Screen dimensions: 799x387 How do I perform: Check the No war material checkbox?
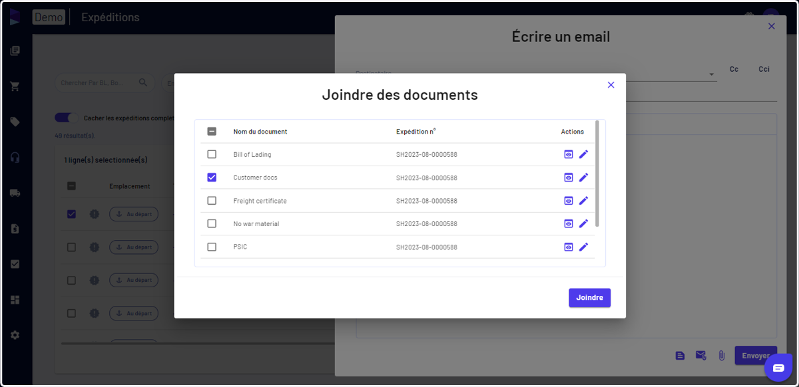tap(212, 223)
